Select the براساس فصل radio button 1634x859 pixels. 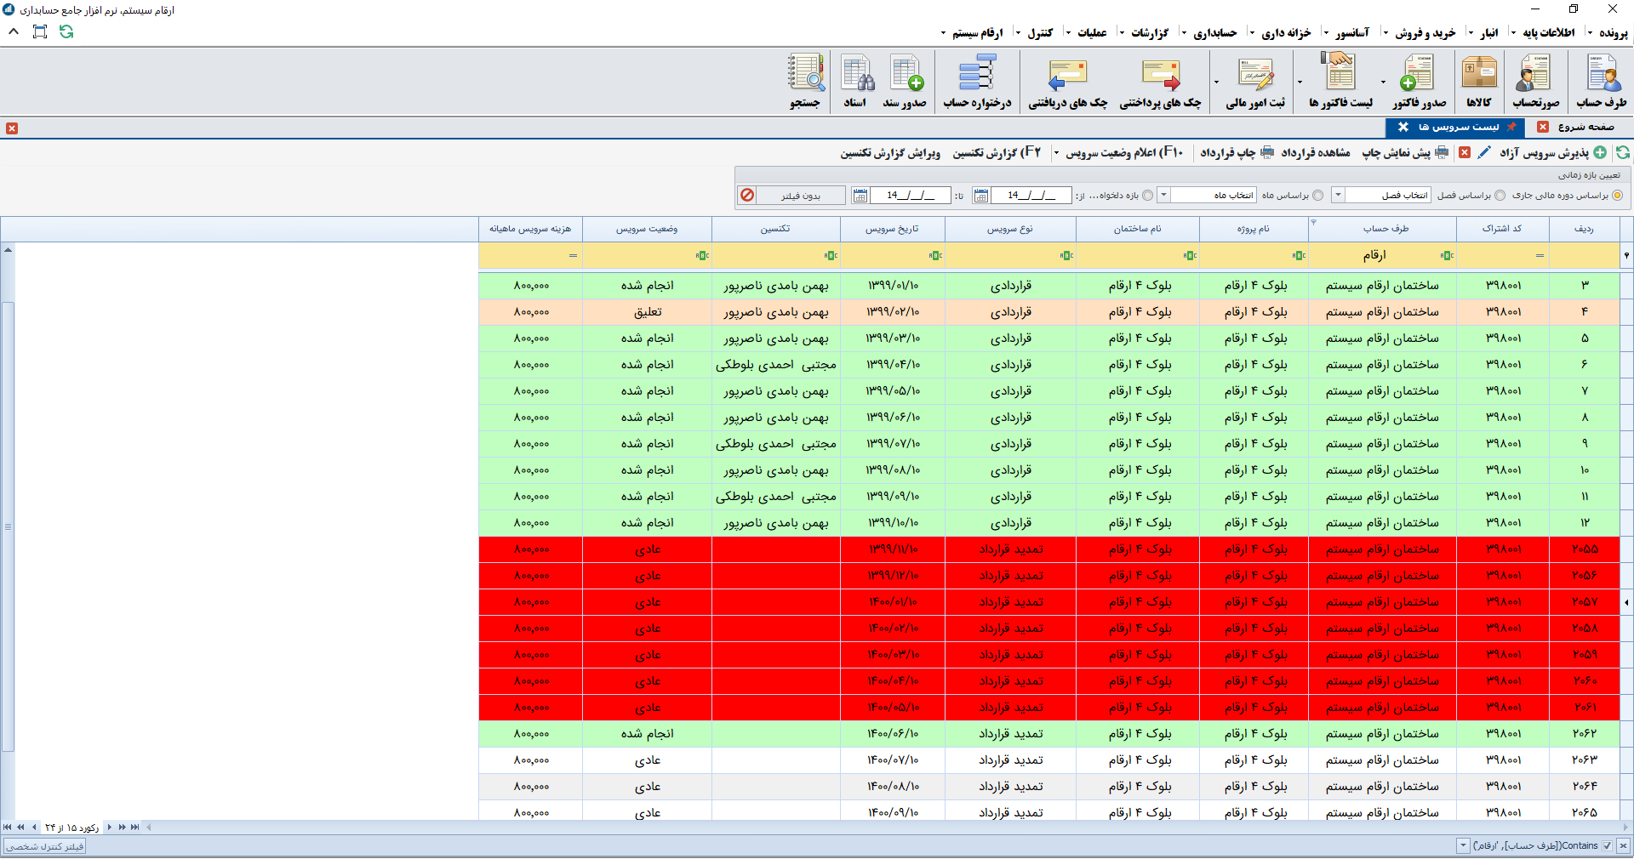point(1500,196)
